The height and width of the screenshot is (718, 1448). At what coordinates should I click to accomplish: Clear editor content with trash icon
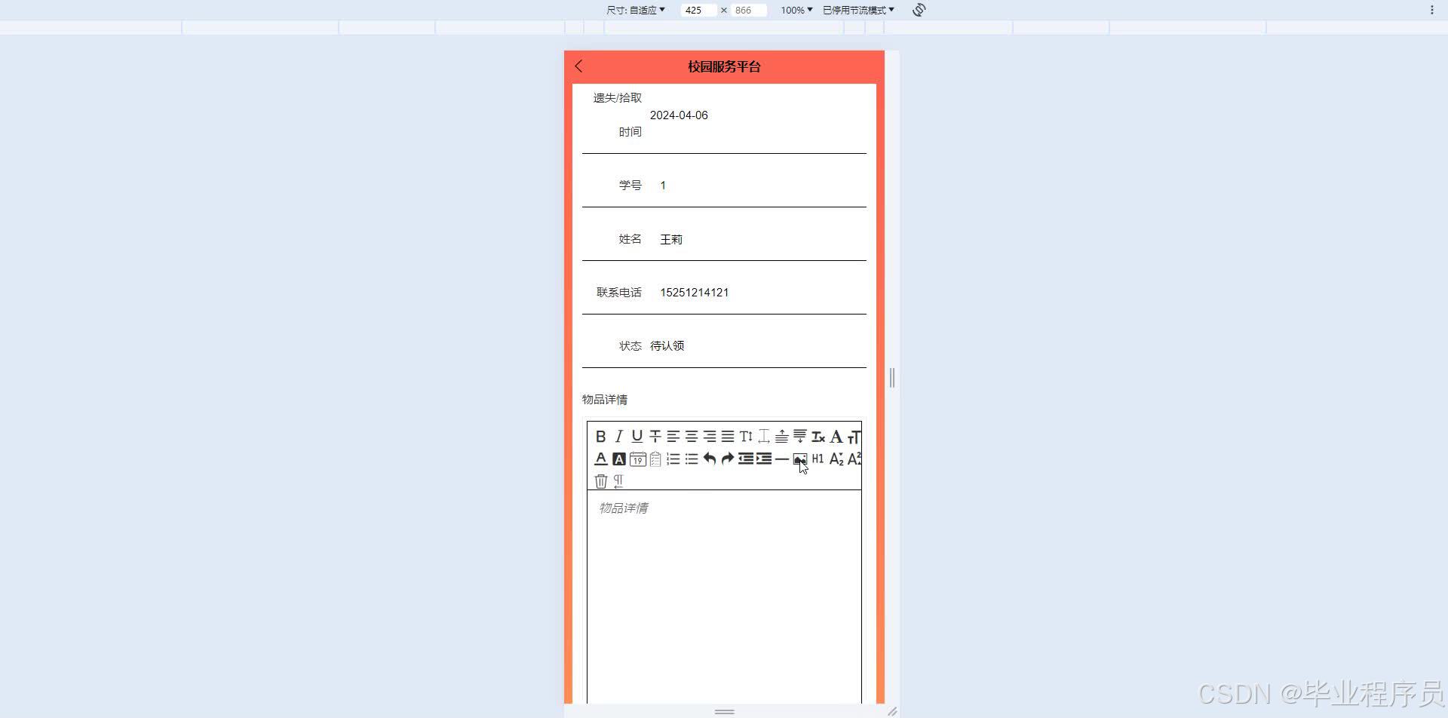tap(600, 481)
